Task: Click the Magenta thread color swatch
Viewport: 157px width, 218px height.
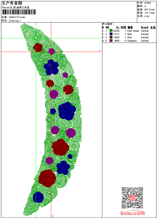Action: [111, 41]
